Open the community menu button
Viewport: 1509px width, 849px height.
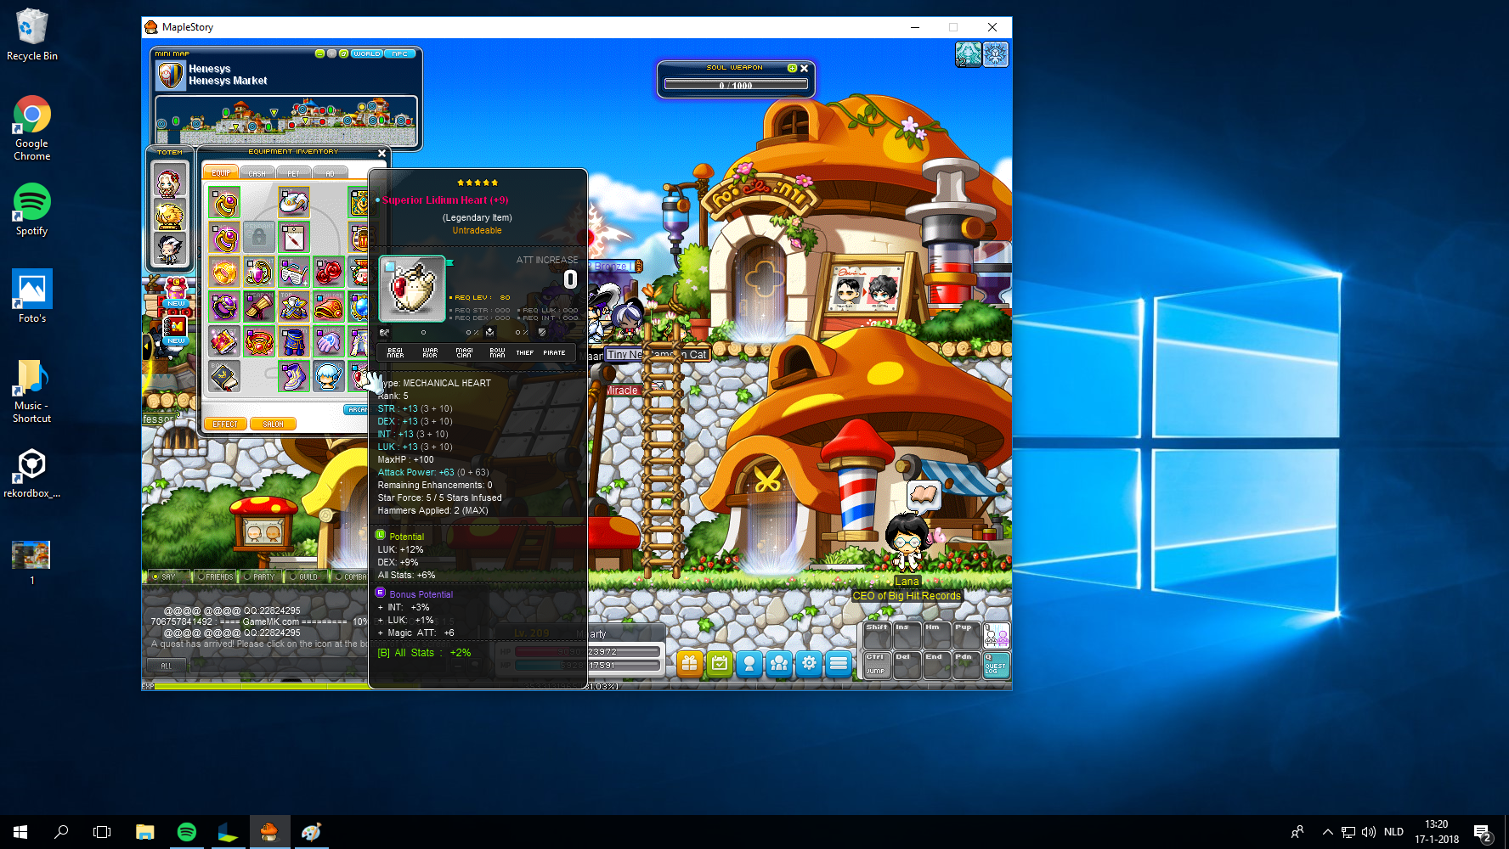tap(778, 664)
